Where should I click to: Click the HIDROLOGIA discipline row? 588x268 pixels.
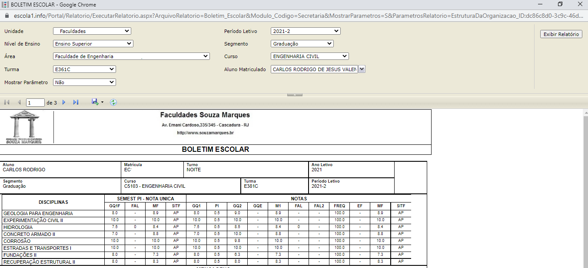[x=206, y=227]
